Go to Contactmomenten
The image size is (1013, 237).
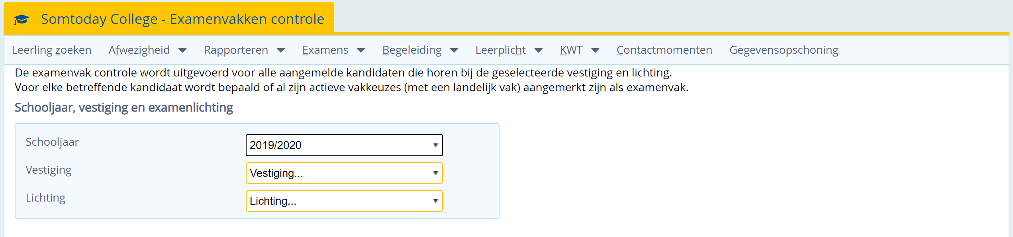coord(664,50)
